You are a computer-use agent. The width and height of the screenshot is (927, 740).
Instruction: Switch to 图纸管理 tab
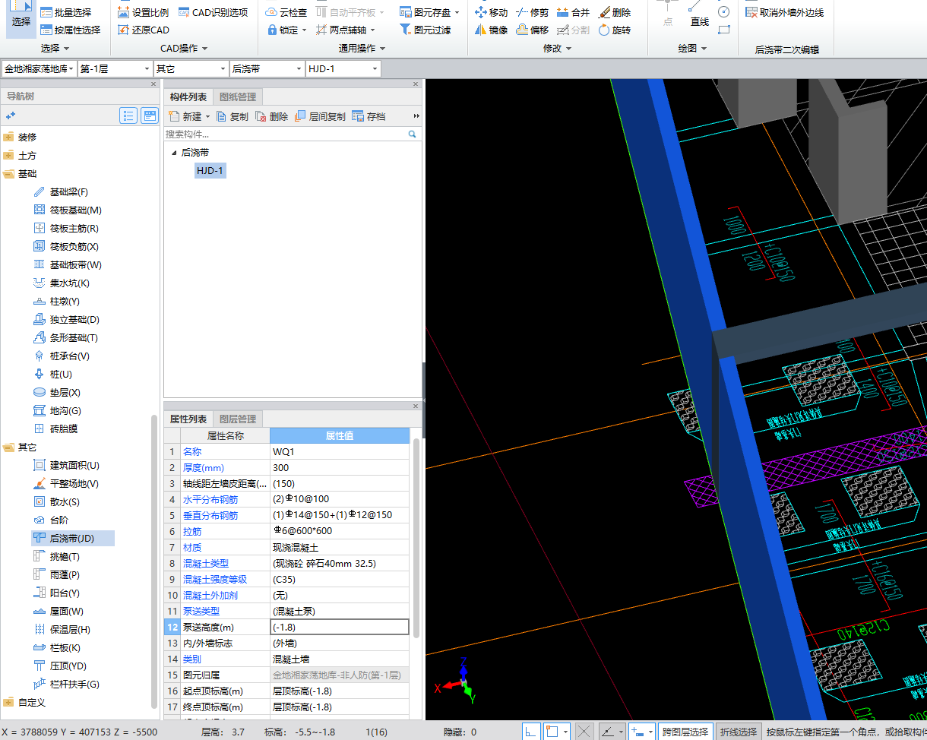(x=238, y=97)
